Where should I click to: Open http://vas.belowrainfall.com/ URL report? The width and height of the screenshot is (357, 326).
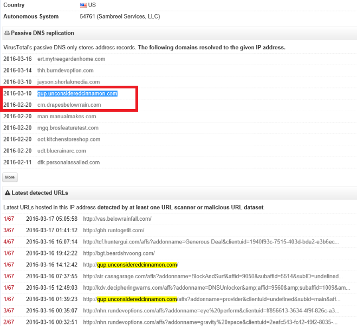pos(117,219)
